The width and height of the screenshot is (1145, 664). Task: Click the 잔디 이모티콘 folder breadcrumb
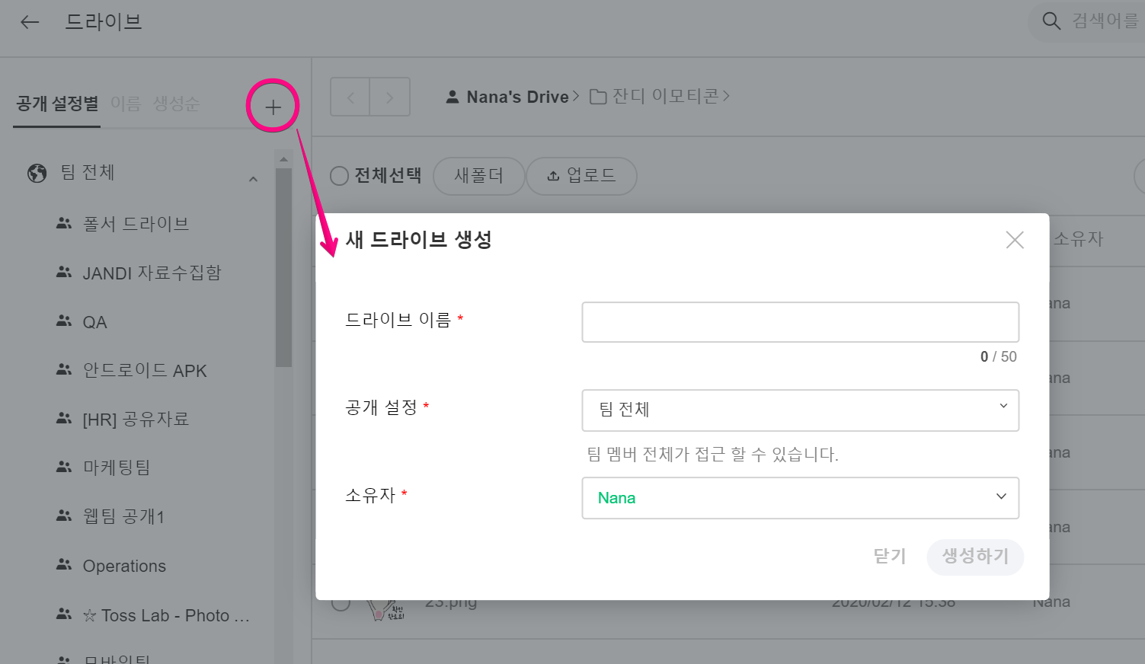point(660,97)
